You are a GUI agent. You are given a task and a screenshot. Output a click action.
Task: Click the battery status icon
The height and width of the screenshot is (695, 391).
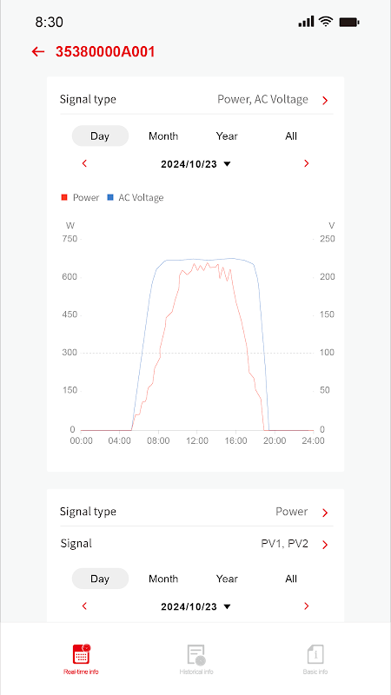[349, 22]
